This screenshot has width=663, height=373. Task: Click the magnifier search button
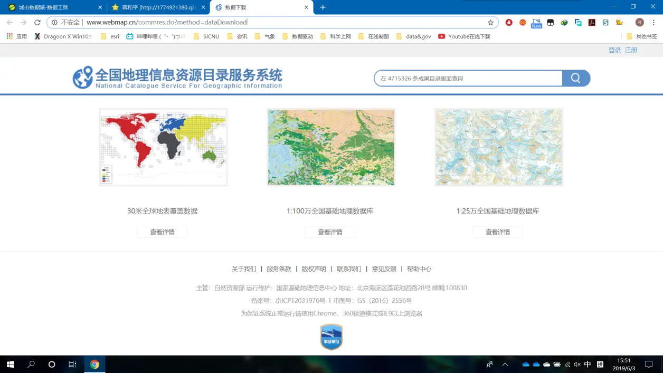[576, 78]
